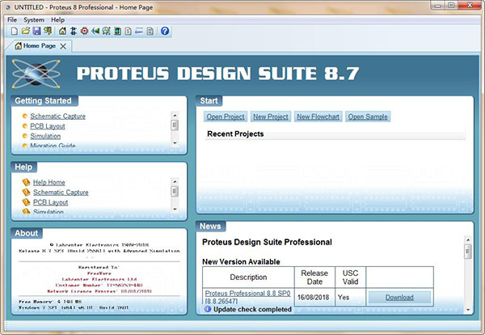
Task: Click the Proteus atom logo
Action: coord(36,74)
